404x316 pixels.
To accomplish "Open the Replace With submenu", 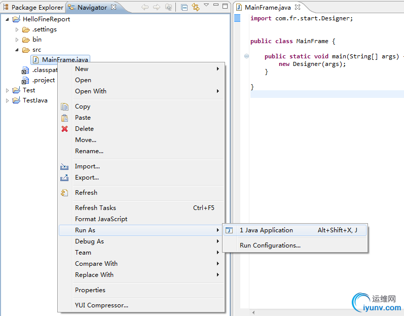I will tap(142, 275).
